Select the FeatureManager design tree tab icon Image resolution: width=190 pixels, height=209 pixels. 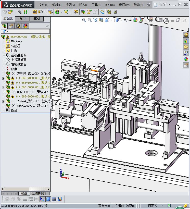point(4,26)
